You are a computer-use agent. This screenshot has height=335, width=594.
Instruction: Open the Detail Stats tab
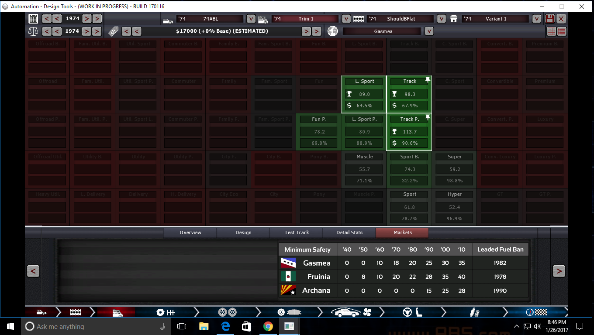tap(349, 232)
